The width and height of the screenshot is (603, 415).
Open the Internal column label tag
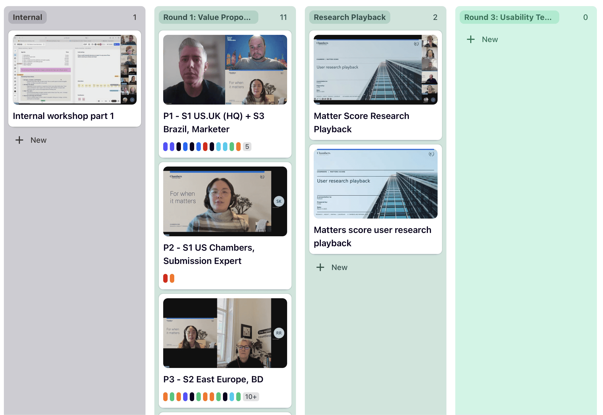pyautogui.click(x=27, y=17)
